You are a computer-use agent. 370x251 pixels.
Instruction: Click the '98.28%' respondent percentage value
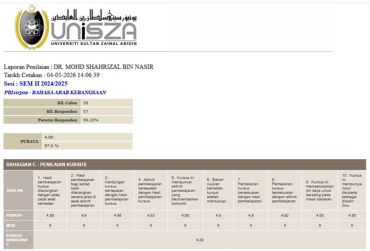click(x=91, y=120)
